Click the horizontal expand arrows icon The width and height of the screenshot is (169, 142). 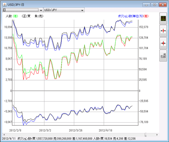[x=163, y=31]
